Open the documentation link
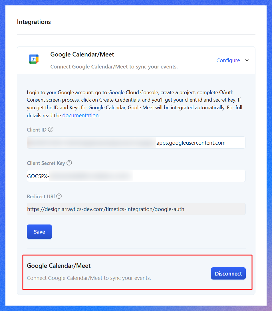Screen dimensions: 272x311 pos(81,116)
